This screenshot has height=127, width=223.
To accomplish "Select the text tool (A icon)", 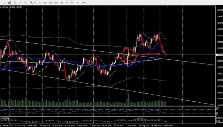I will (x=20, y=2).
